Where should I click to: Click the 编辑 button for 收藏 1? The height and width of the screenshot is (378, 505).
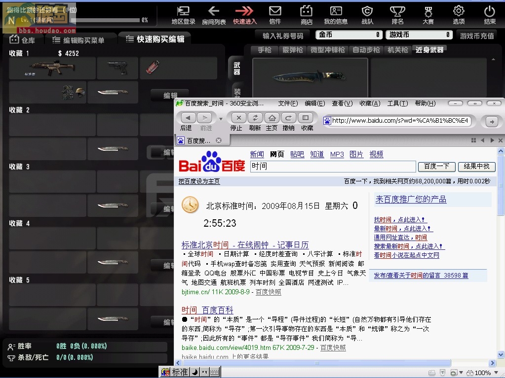click(x=170, y=95)
